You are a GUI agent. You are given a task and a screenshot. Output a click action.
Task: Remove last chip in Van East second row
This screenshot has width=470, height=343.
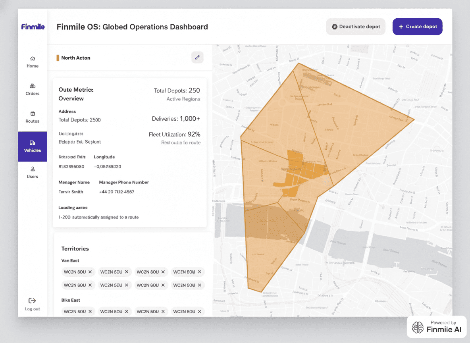[200, 285]
